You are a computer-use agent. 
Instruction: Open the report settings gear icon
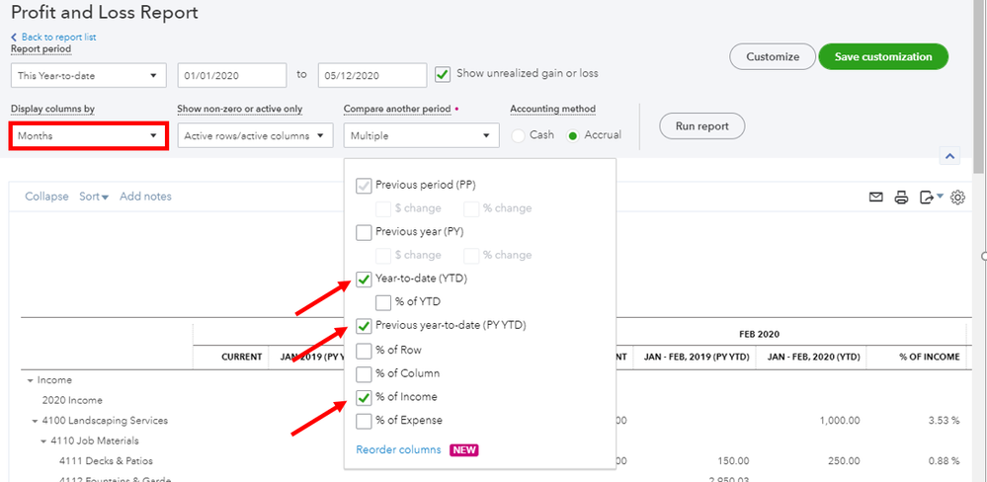(x=958, y=198)
